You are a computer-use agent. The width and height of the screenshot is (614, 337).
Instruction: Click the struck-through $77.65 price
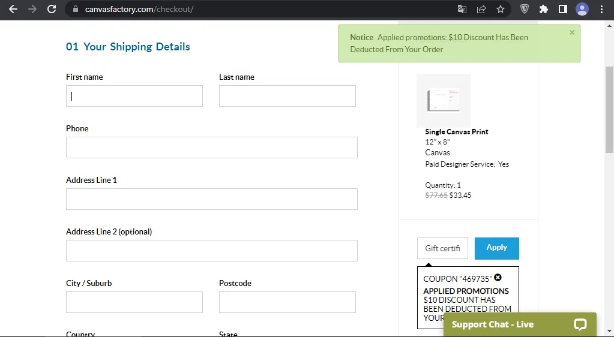[x=436, y=195]
